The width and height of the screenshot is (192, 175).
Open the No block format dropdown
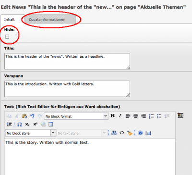76,116
